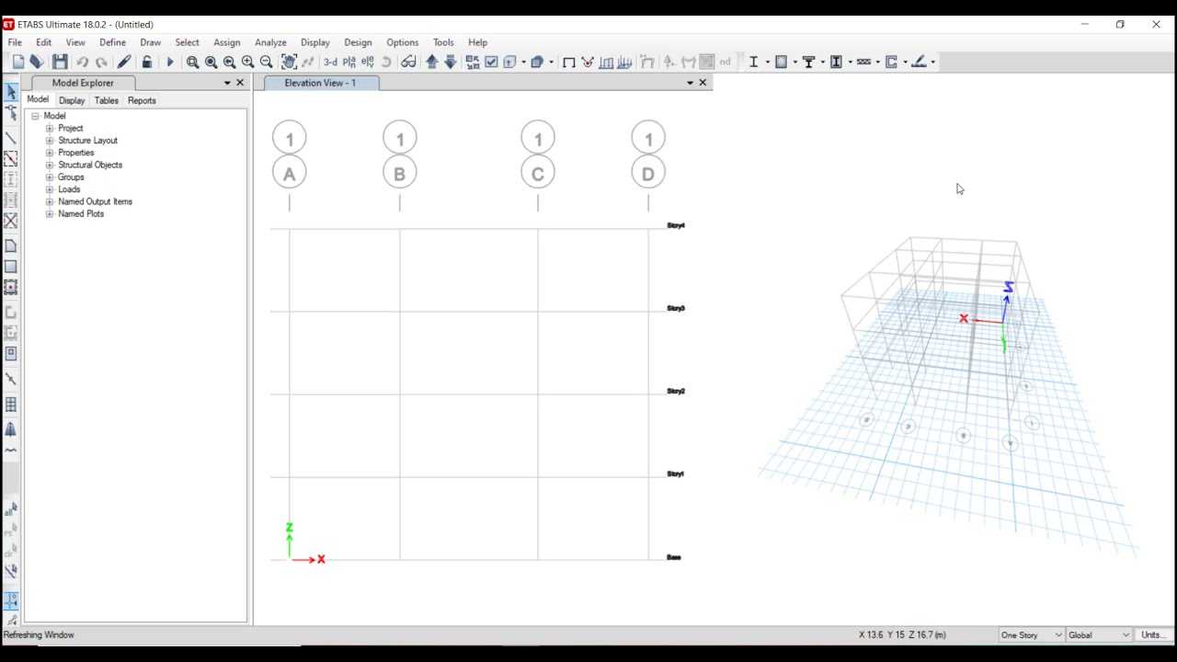Close the Elevation View - 1 window
Screen dimensions: 1177x662
(703, 83)
